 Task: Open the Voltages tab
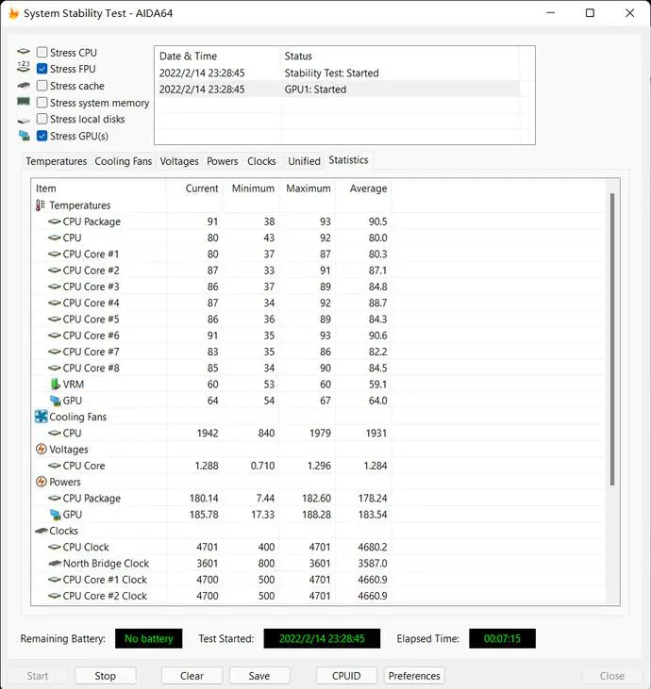pyautogui.click(x=179, y=161)
